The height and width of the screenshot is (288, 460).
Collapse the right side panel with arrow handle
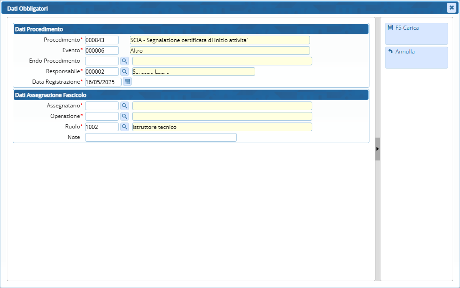click(x=378, y=149)
